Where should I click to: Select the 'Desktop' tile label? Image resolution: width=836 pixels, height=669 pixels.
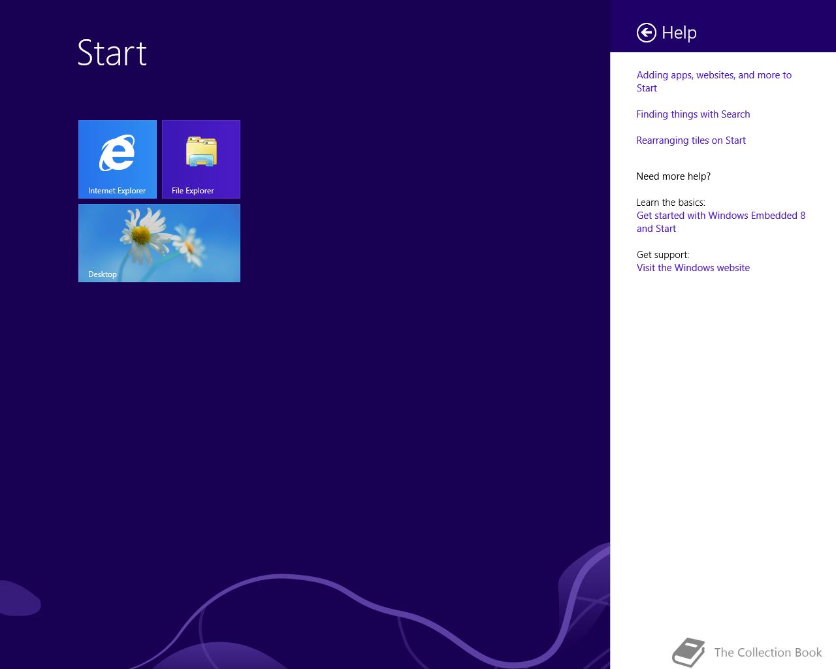(x=103, y=274)
